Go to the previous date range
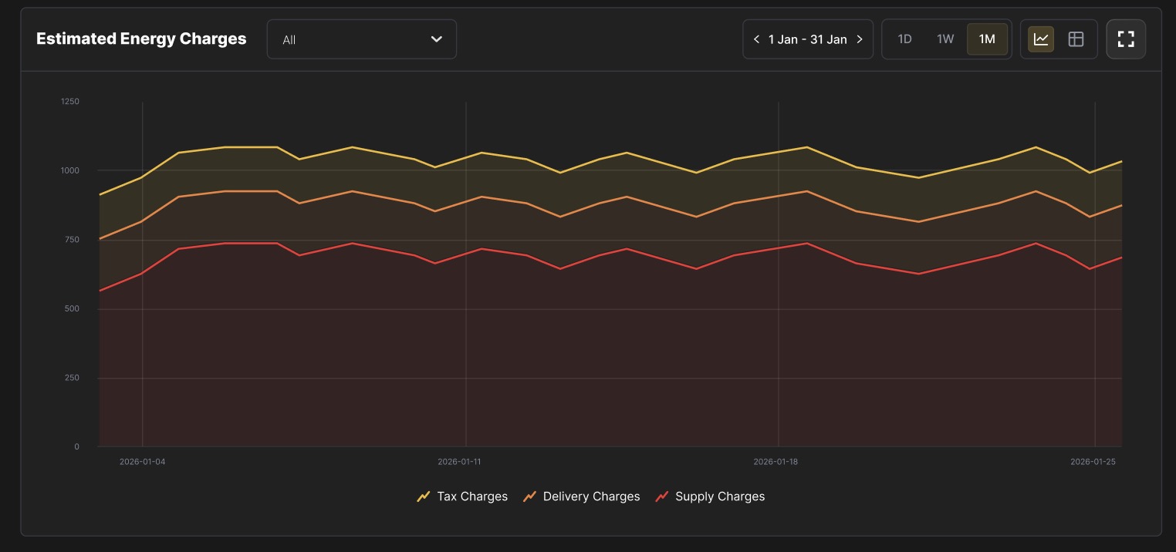Screen dimensions: 1176x552 point(756,39)
